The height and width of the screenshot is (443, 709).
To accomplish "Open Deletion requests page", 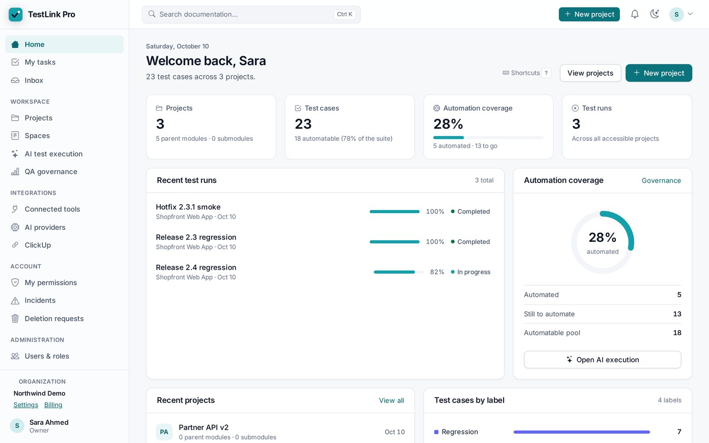I will click(x=64, y=319).
